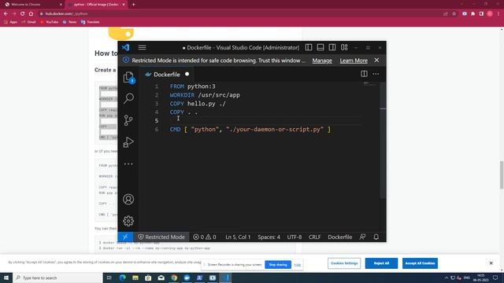Click the feedback icon in the status bar
504x283 pixels.
coord(362,237)
